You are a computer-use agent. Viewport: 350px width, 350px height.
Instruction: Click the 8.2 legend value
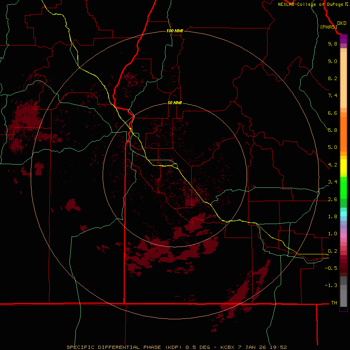[x=332, y=78]
